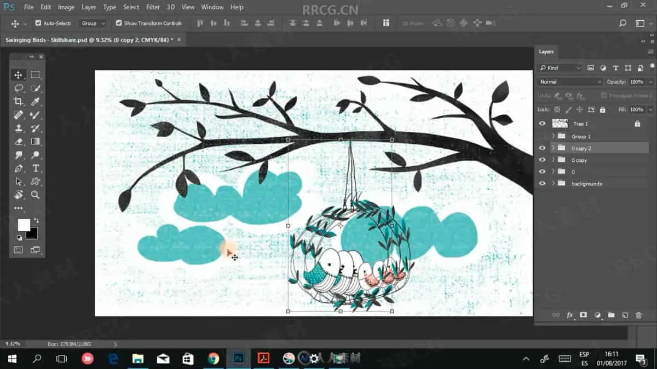Open the Layer menu
The width and height of the screenshot is (657, 369).
(x=89, y=7)
